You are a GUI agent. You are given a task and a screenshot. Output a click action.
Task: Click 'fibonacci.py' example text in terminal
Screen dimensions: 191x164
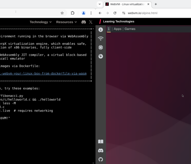[x=11, y=96]
